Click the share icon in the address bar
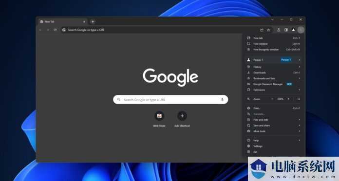This screenshot has height=181, width=339. coord(262,30)
